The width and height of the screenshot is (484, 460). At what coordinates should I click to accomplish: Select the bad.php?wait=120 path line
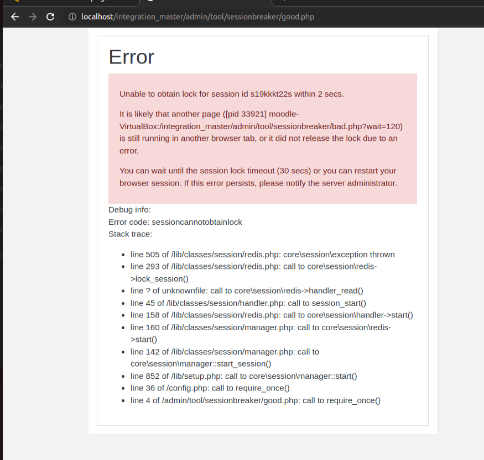(x=261, y=126)
